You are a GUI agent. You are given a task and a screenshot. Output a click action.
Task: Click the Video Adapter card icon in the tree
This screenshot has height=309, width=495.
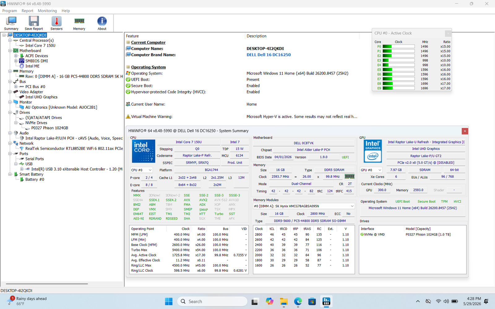(x=16, y=92)
